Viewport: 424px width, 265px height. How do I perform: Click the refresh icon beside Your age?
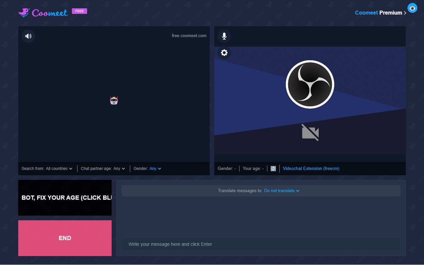(273, 169)
